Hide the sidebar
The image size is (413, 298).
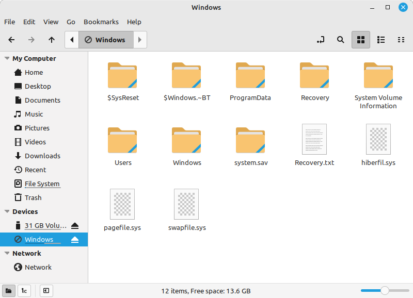pos(46,291)
